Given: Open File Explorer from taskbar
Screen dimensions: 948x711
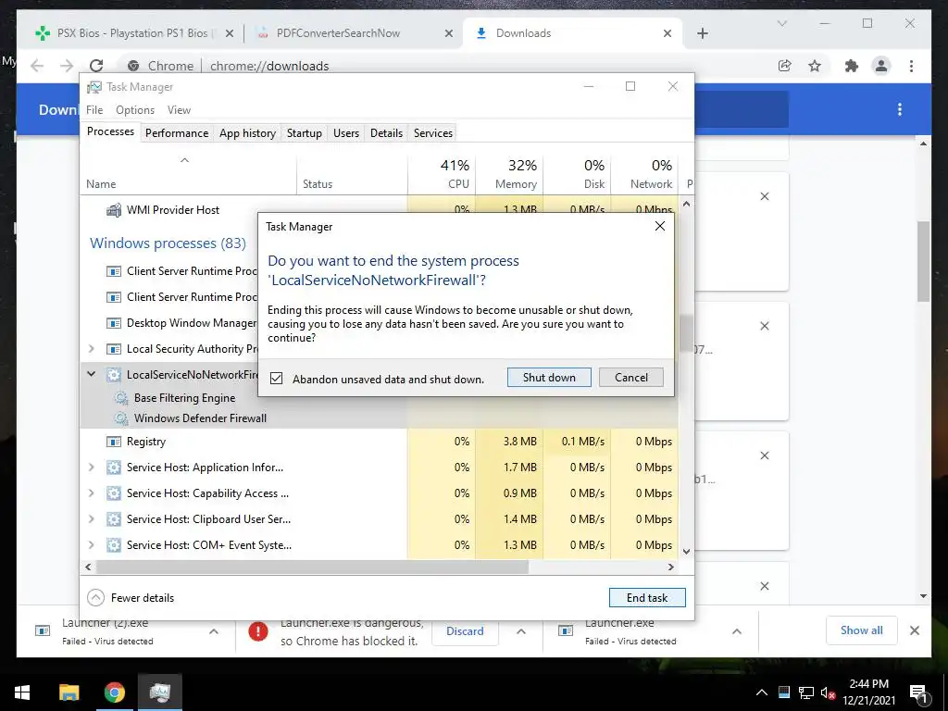Looking at the screenshot, I should coord(69,692).
